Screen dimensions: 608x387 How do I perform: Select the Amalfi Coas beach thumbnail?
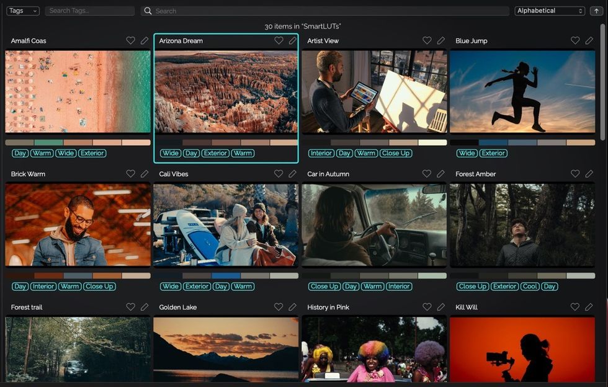tap(78, 92)
